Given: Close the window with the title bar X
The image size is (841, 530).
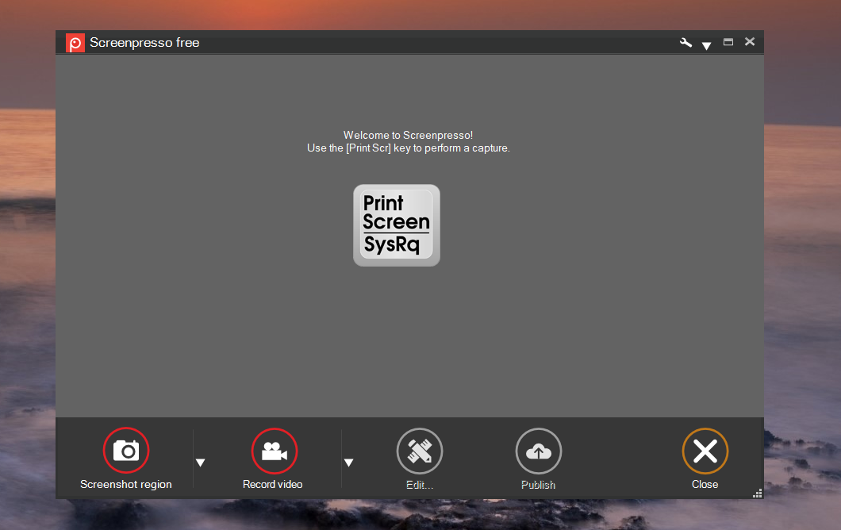Looking at the screenshot, I should pos(750,42).
